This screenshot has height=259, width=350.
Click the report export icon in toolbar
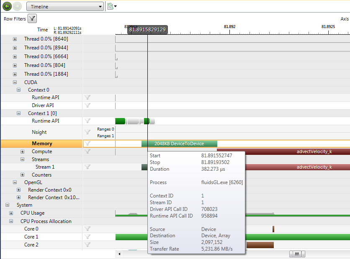pos(111,7)
